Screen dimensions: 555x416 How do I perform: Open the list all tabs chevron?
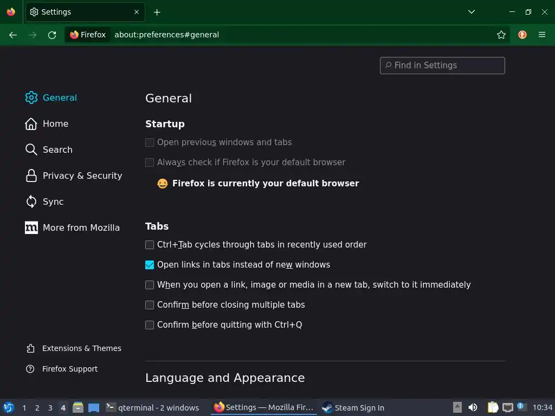pos(472,12)
